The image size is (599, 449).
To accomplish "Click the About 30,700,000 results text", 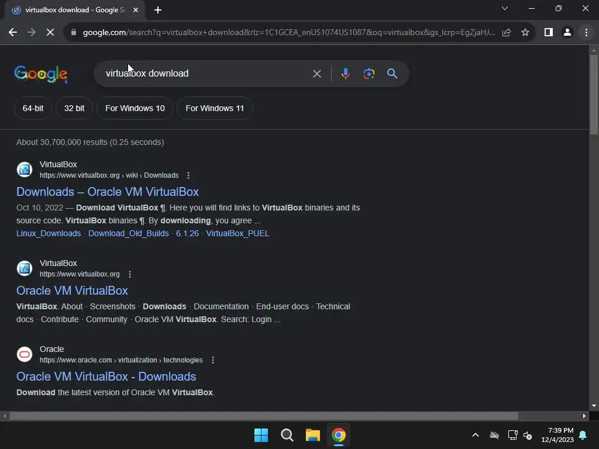I will tap(90, 143).
